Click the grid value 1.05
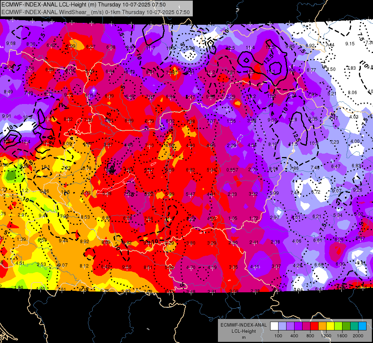Screen dimensions: 373x343 point(233,218)
